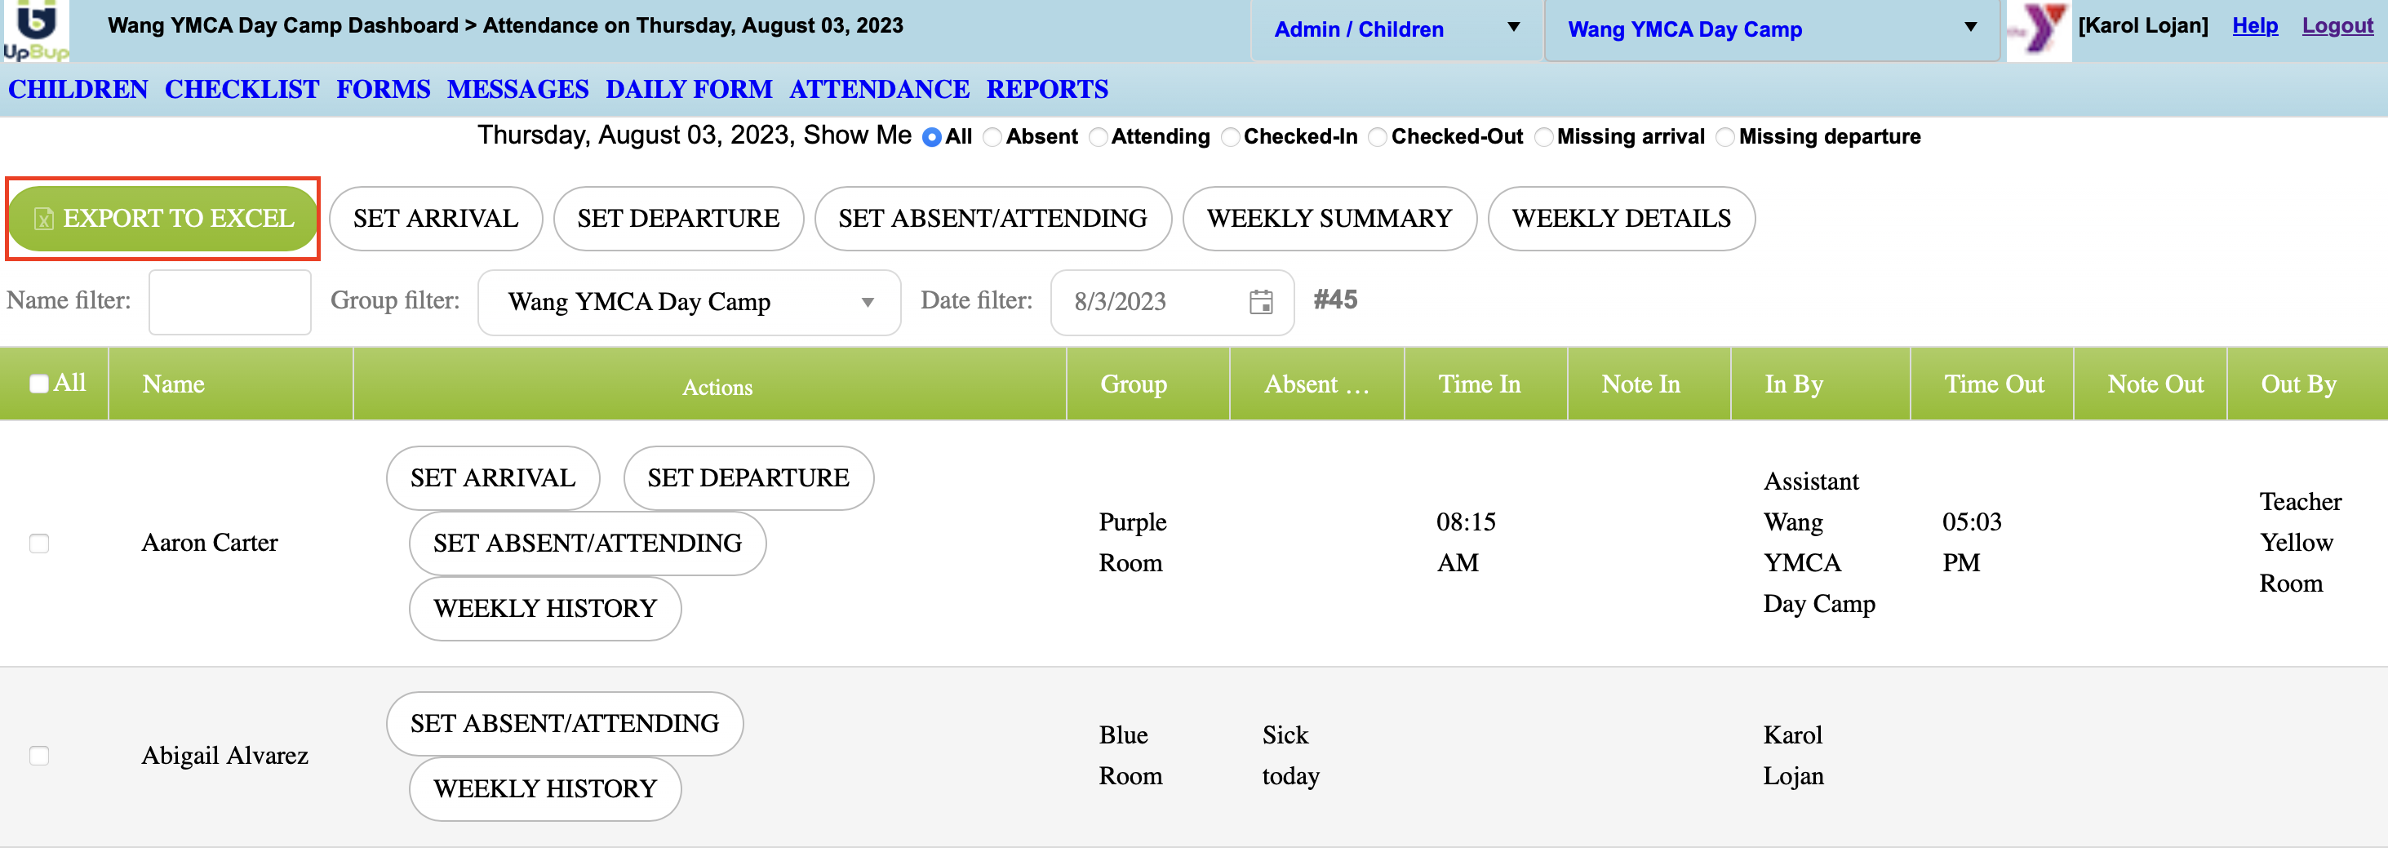Open the DAILY FORM menu
The height and width of the screenshot is (852, 2388).
point(689,89)
